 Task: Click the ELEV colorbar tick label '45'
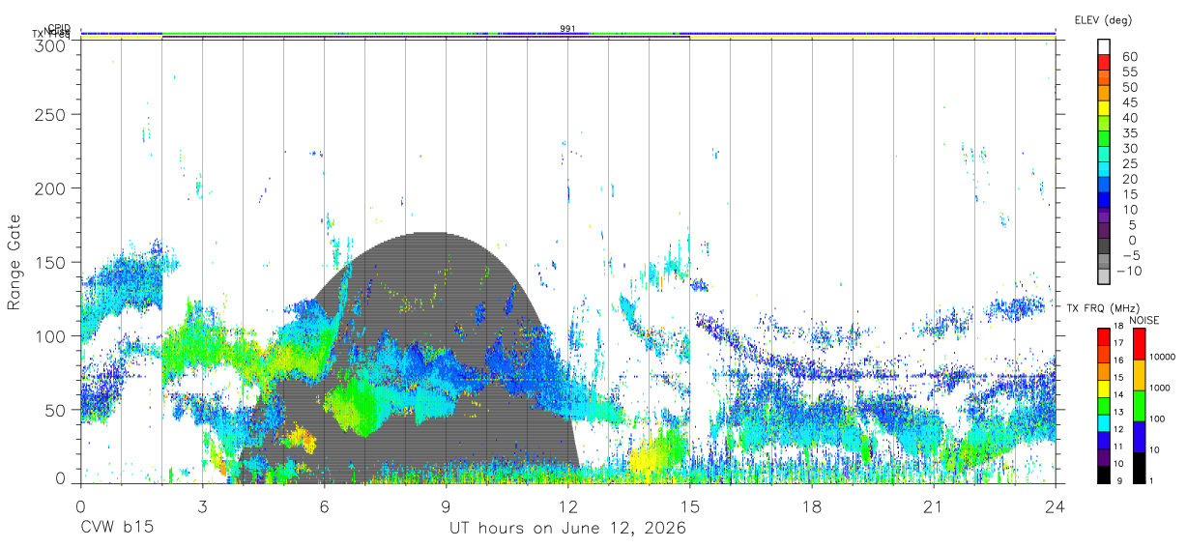click(1129, 102)
